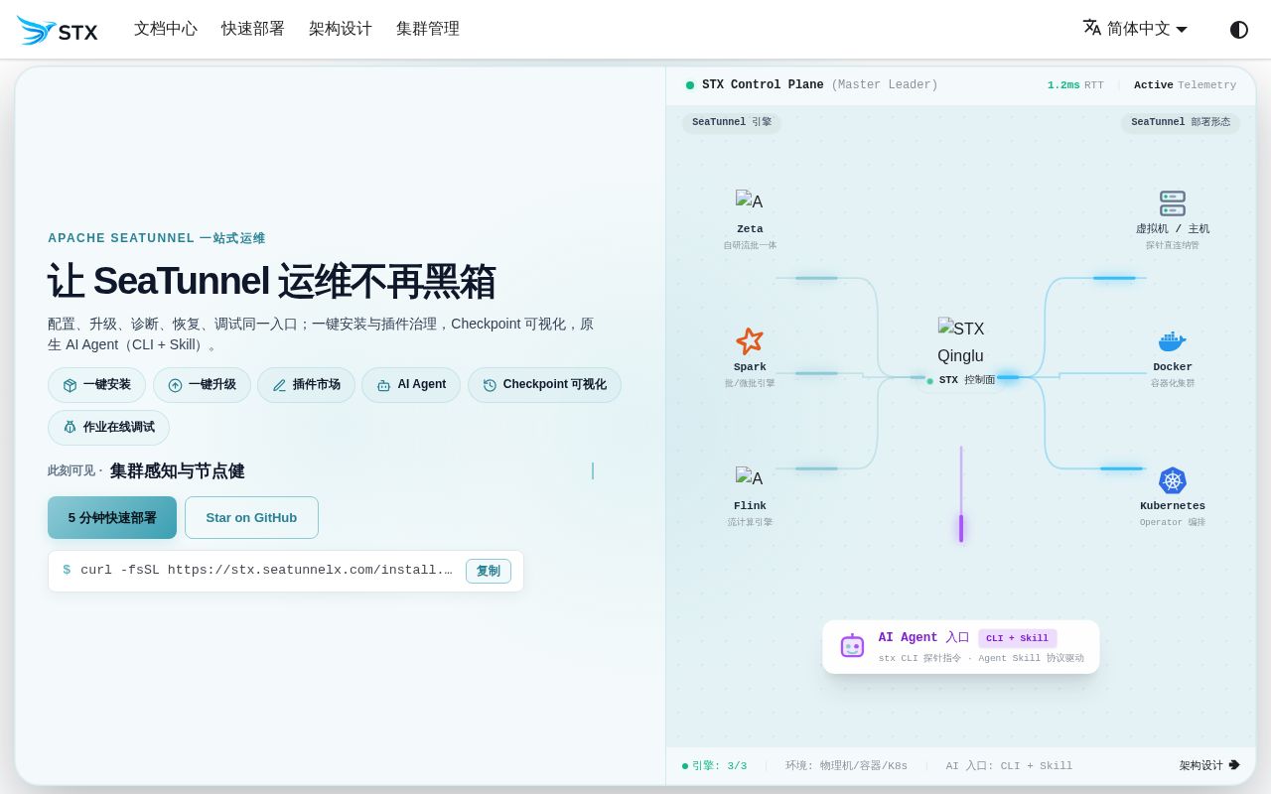Click the Docker 容器化集群 caption
This screenshot has height=794, width=1271.
pyautogui.click(x=1173, y=383)
